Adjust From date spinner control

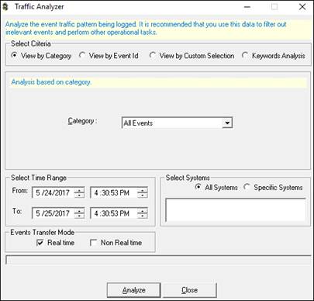79,193
